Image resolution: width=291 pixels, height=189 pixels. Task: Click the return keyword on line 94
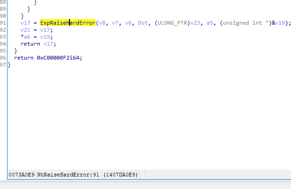(30, 44)
